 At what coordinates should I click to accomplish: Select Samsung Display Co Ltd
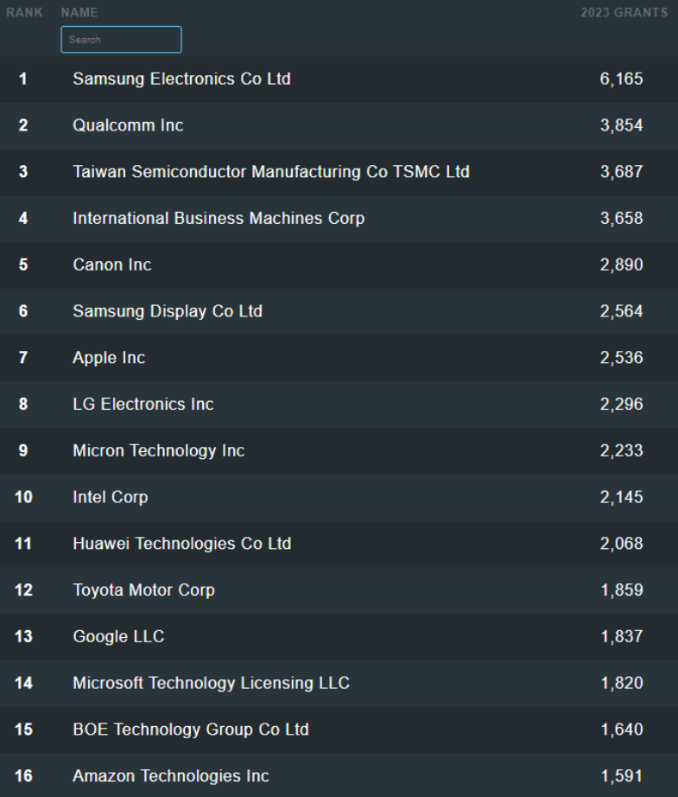[167, 311]
